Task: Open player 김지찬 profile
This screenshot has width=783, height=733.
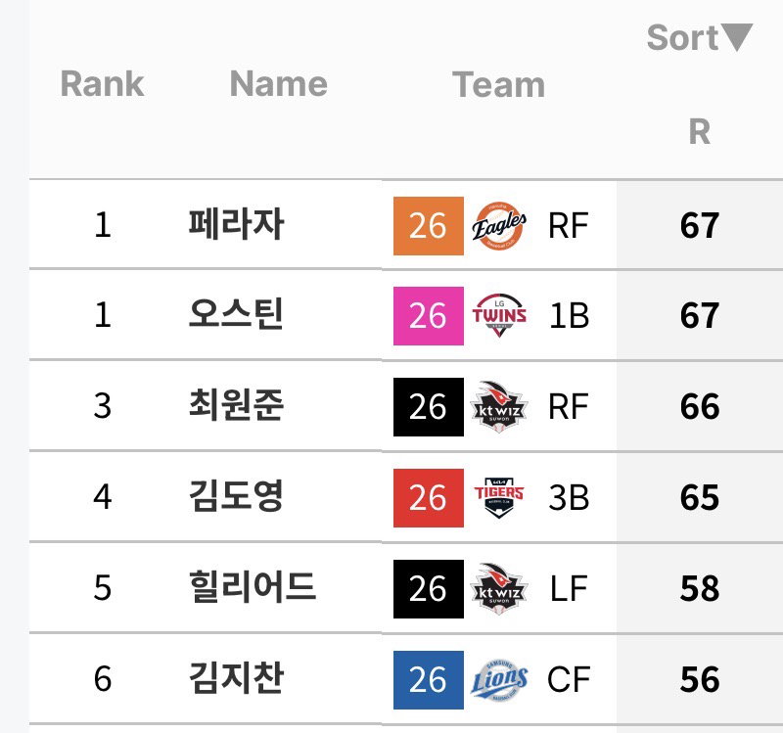Action: coord(236,677)
